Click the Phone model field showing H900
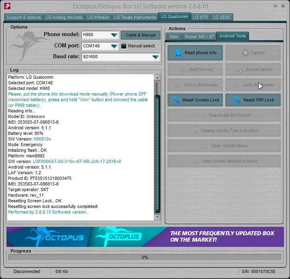The image size is (290, 279). pyautogui.click(x=100, y=35)
